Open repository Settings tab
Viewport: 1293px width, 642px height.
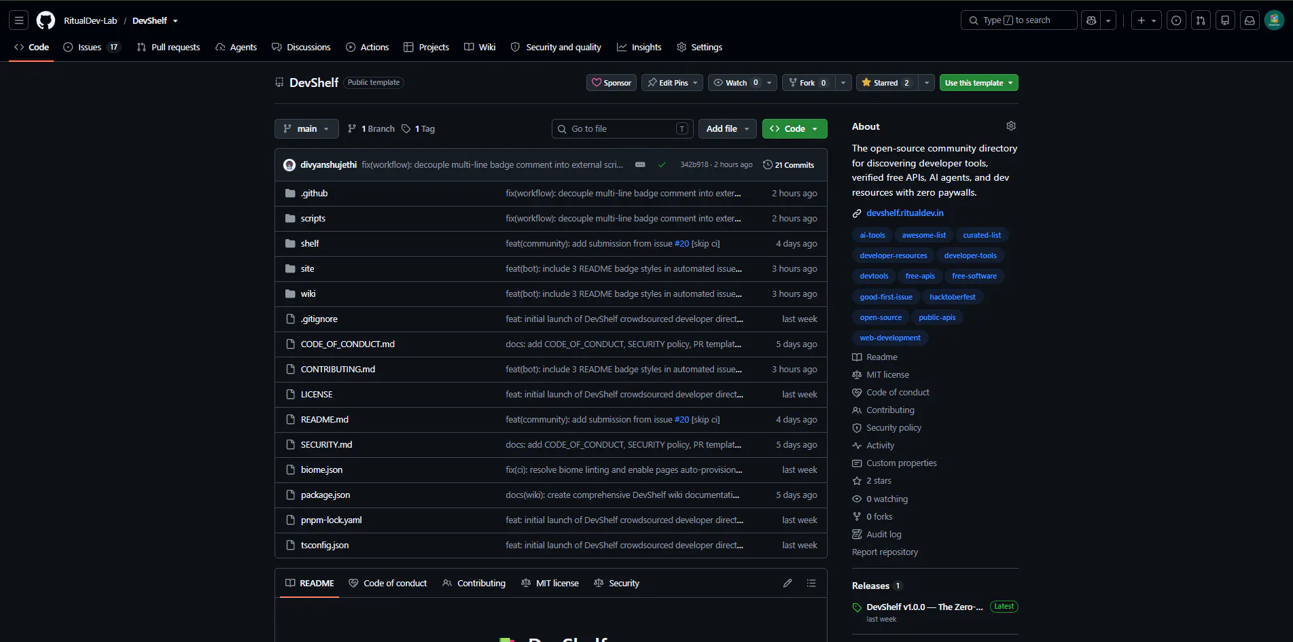click(699, 47)
